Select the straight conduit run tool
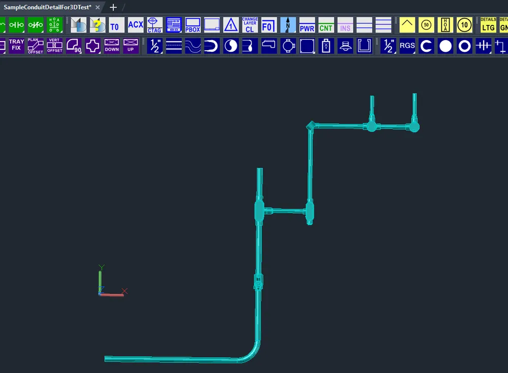The width and height of the screenshot is (508, 373). pyautogui.click(x=174, y=46)
